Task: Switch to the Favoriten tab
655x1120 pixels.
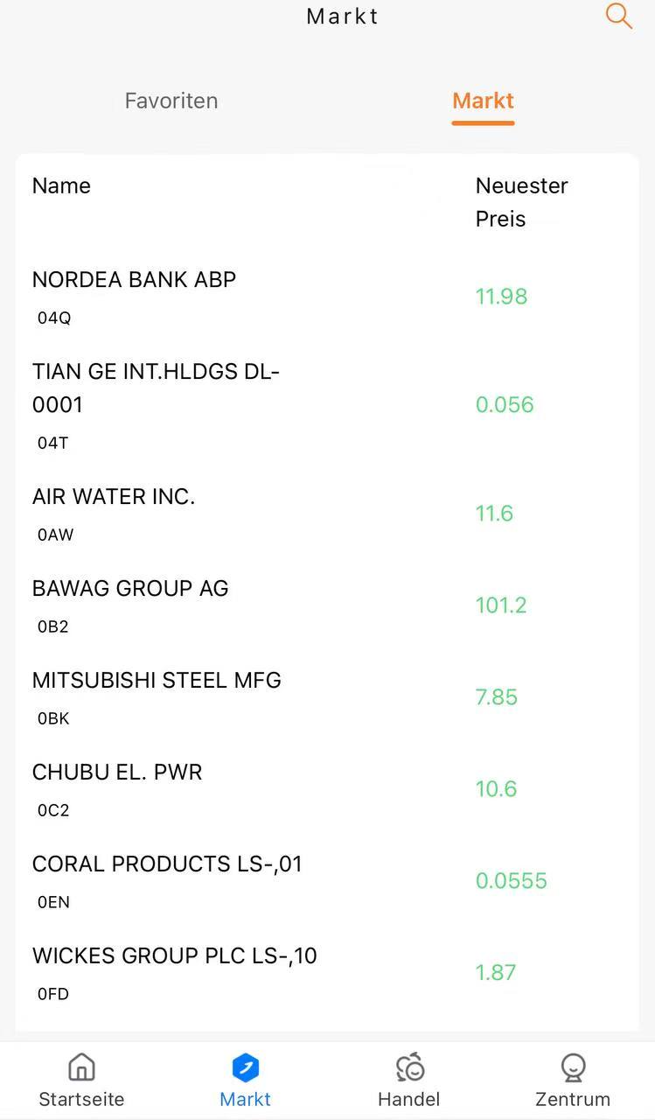Action: coord(171,101)
